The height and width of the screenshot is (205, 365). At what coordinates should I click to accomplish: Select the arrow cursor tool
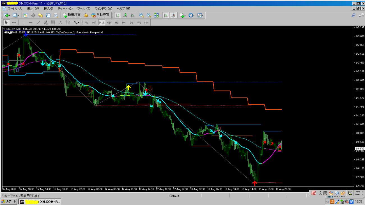pyautogui.click(x=6, y=22)
